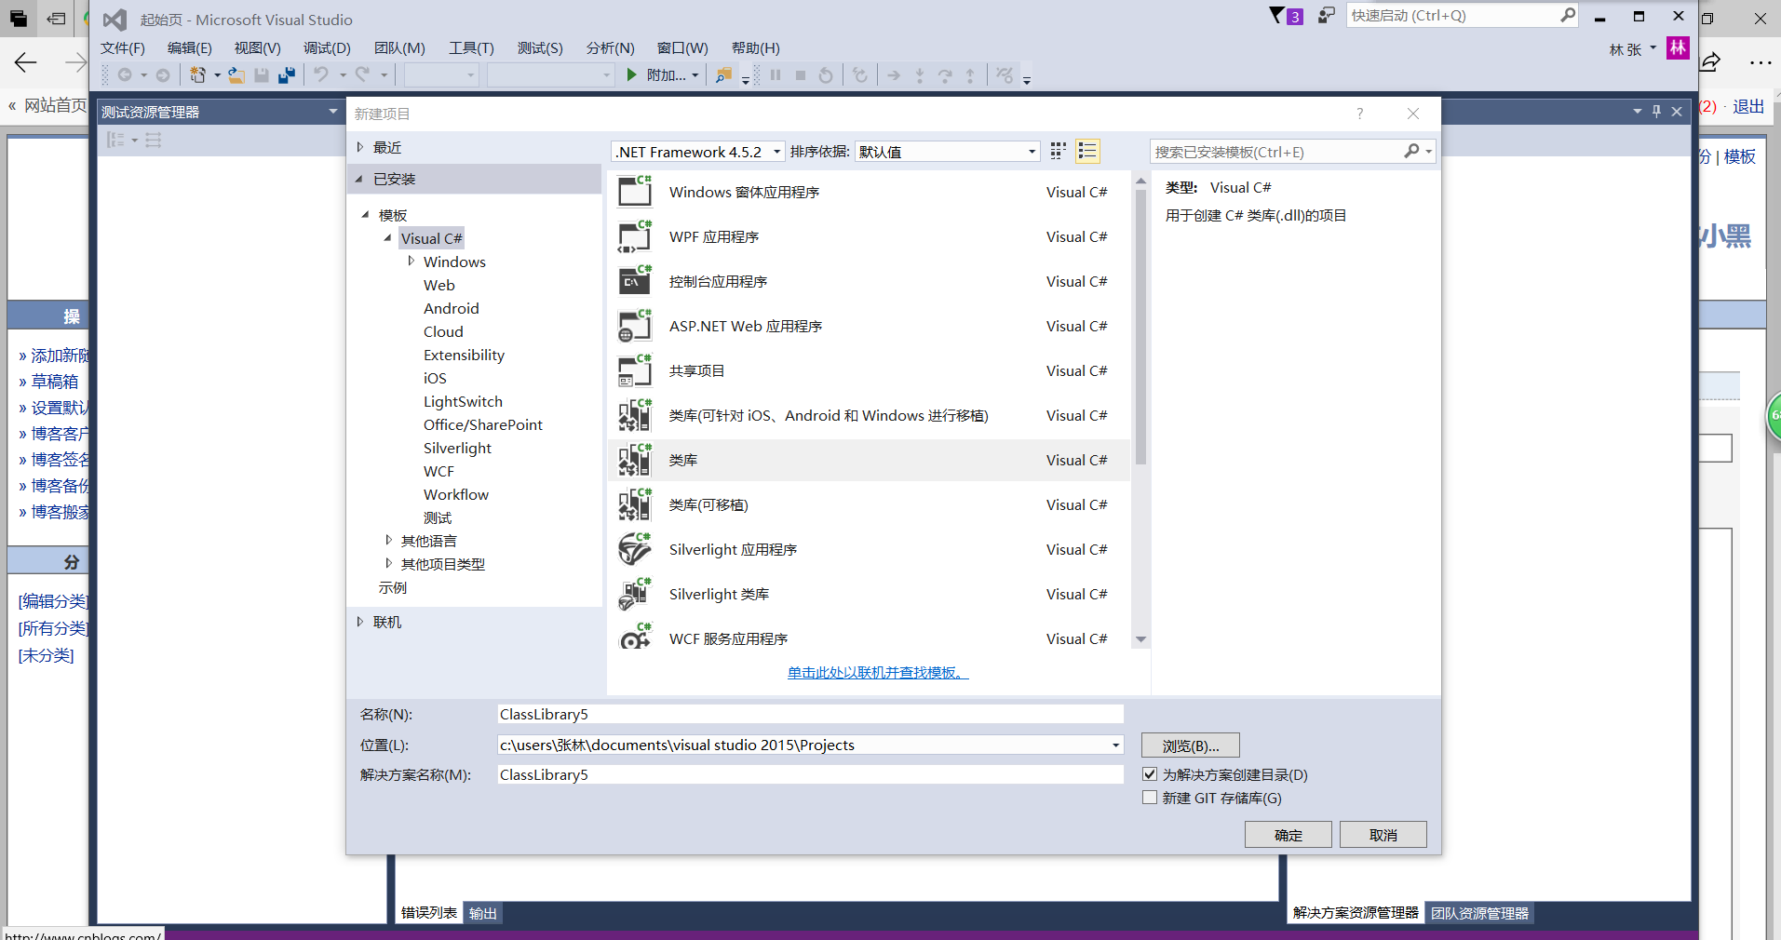Image resolution: width=1781 pixels, height=940 pixels.
Task: Click the feedback icon beside notifications
Action: click(1327, 16)
